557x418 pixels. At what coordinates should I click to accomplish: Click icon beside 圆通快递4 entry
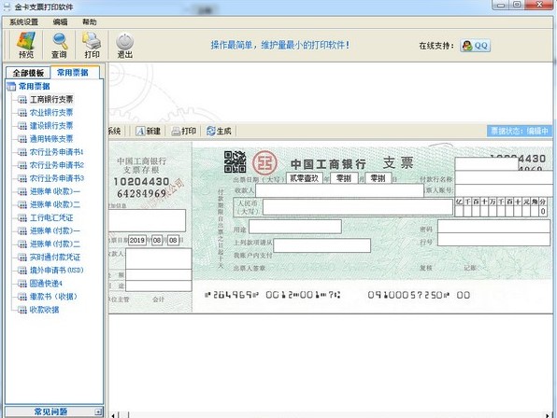pos(22,284)
